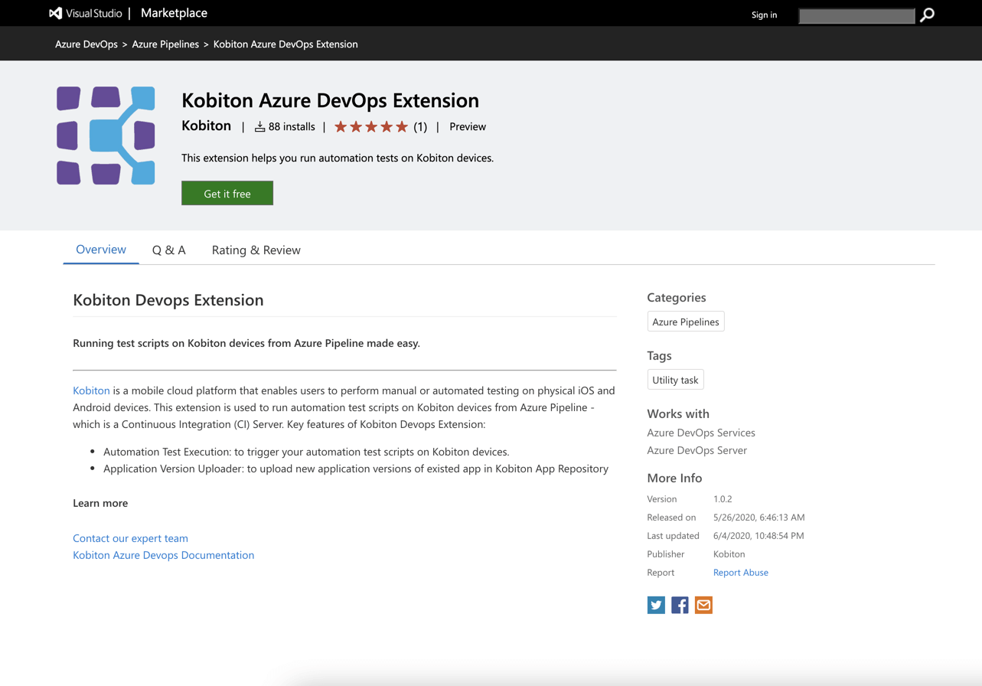Click the 88 installs text
Viewport: 982px width, 686px height.
tap(292, 126)
